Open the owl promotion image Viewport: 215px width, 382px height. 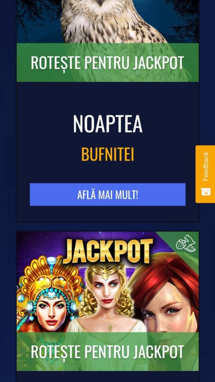[107, 21]
